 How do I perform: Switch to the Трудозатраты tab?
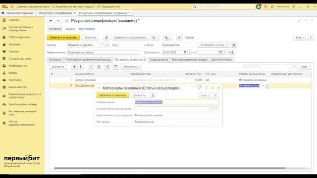[159, 60]
